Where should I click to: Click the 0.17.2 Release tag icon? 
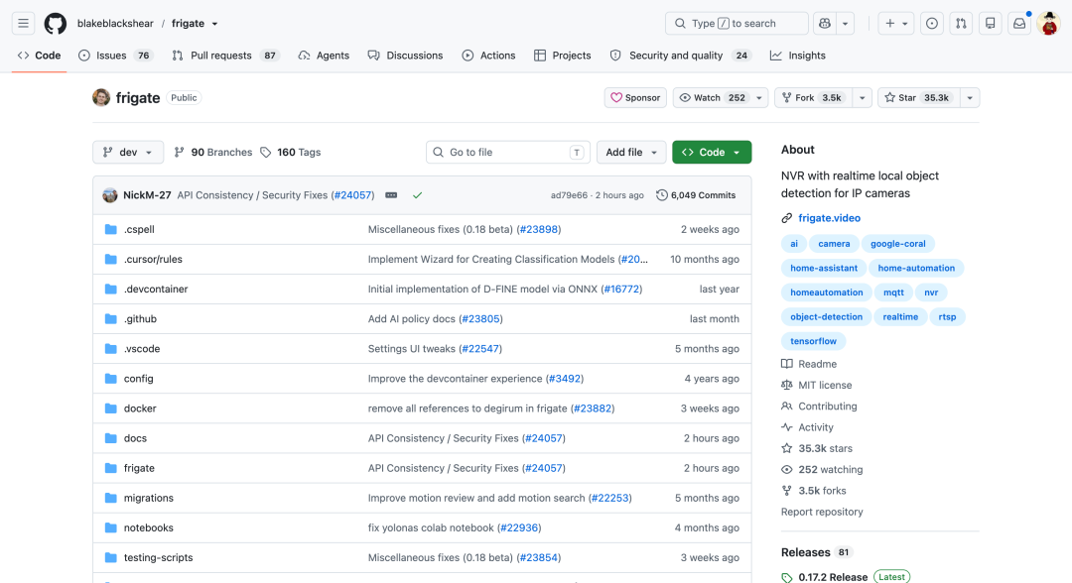coord(787,577)
